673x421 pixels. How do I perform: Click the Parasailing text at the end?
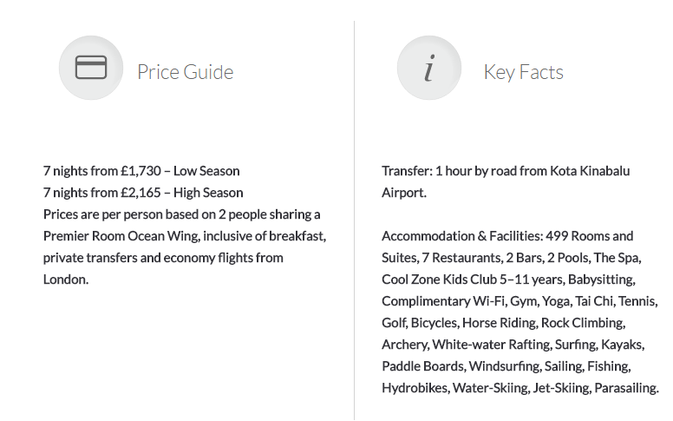point(627,388)
